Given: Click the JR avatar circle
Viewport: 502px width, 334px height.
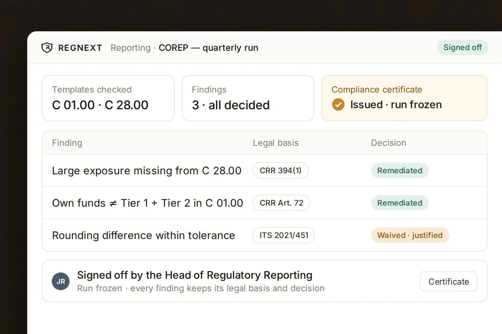Looking at the screenshot, I should click(x=61, y=281).
